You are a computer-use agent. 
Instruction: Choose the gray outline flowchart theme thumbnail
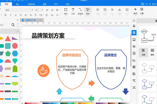(x=148, y=68)
